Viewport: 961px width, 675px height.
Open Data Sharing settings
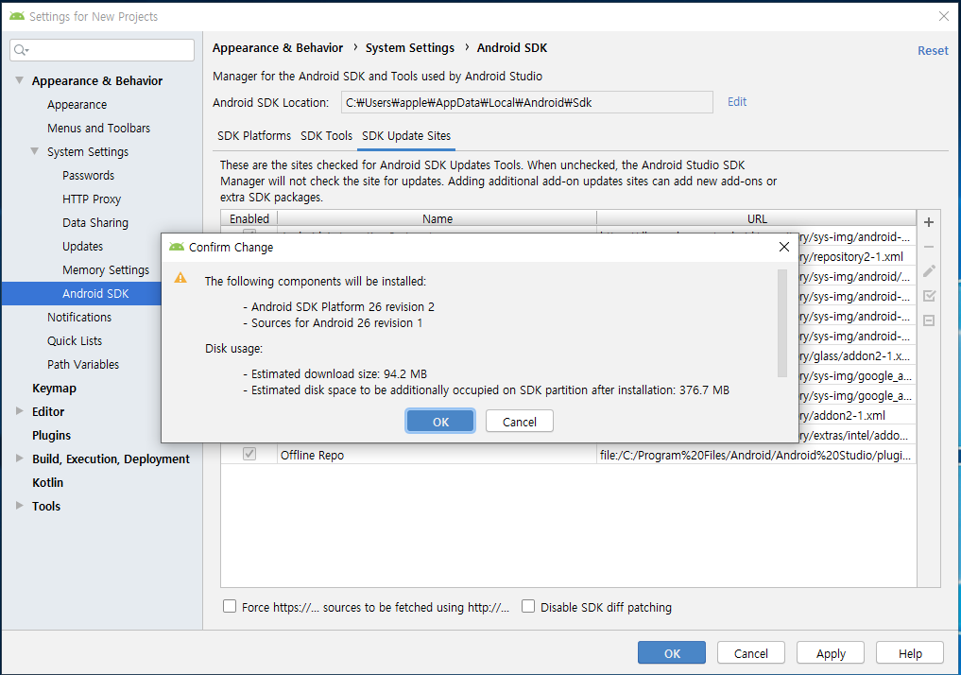click(x=95, y=222)
